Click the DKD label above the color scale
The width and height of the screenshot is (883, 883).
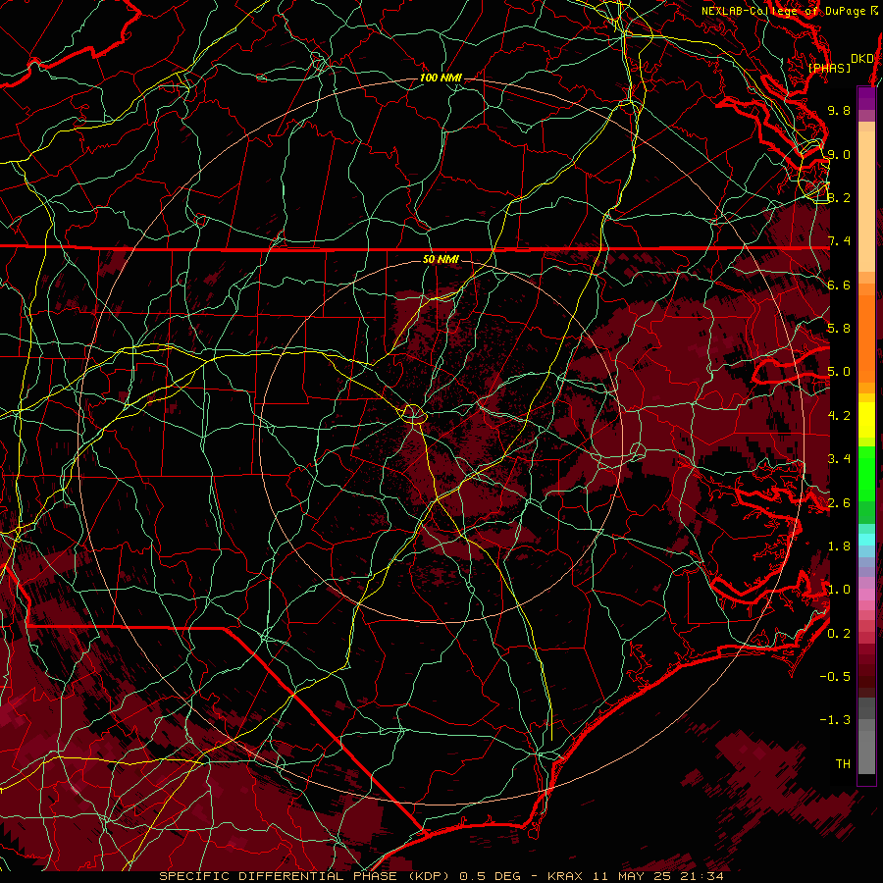(862, 58)
